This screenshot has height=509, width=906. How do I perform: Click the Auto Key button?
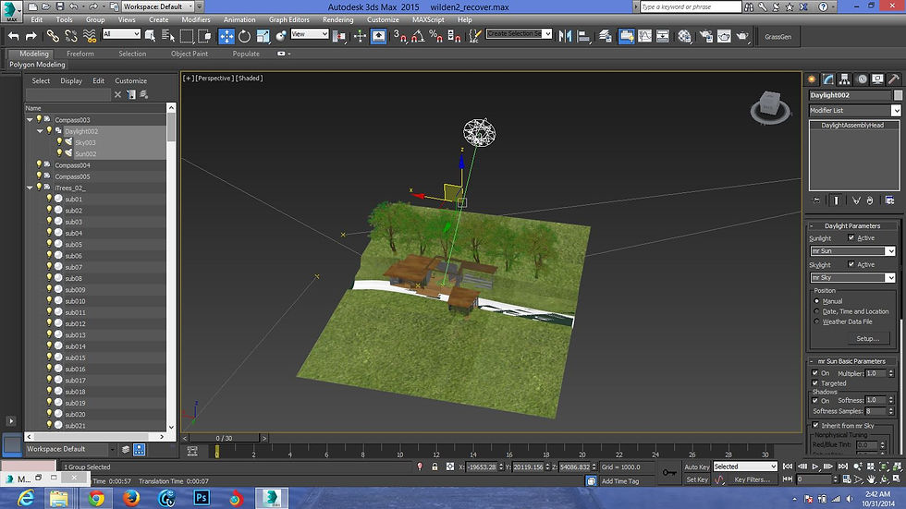click(x=696, y=467)
